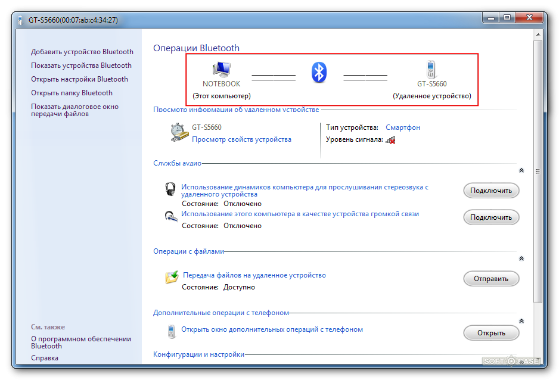Click the scrollbar up arrow

(x=538, y=35)
